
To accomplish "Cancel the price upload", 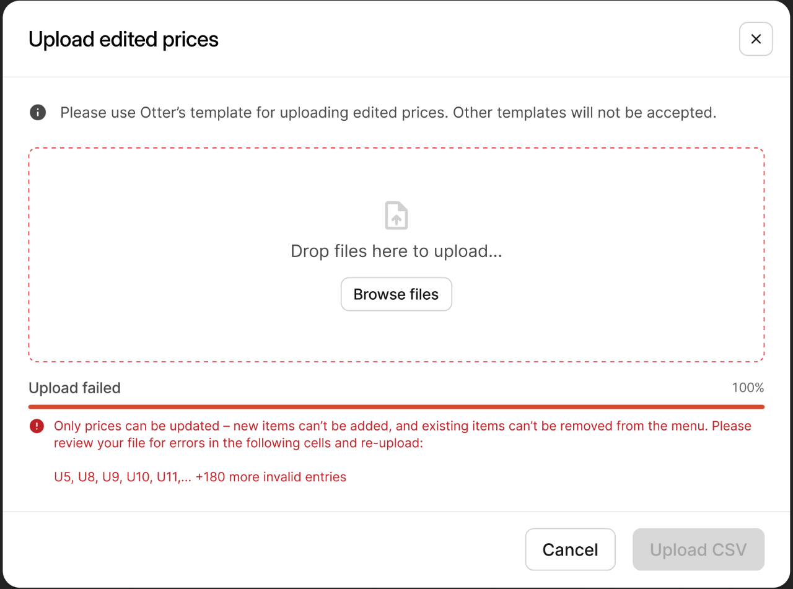I will 570,549.
